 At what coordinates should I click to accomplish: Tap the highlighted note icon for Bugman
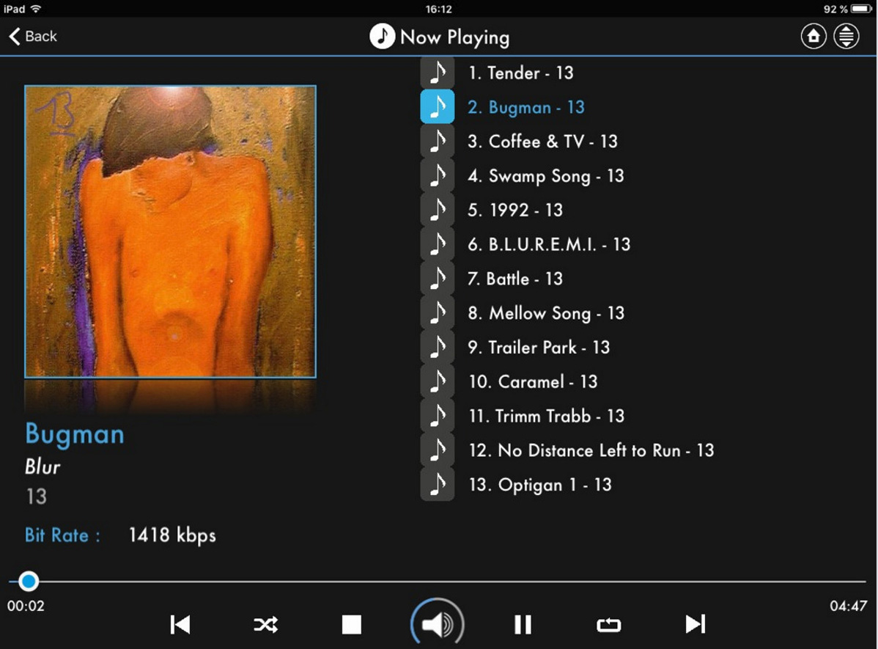tap(438, 107)
